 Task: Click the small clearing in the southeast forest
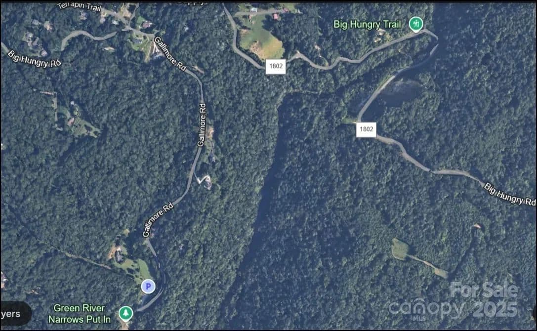(x=400, y=249)
